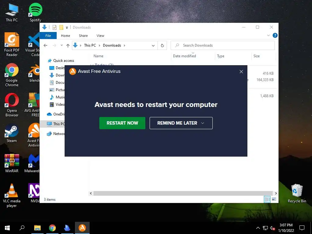
Task: Sort files by Type column
Action: pyautogui.click(x=233, y=56)
